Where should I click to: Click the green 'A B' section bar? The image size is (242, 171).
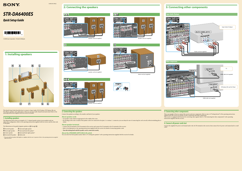[x=87, y=14]
